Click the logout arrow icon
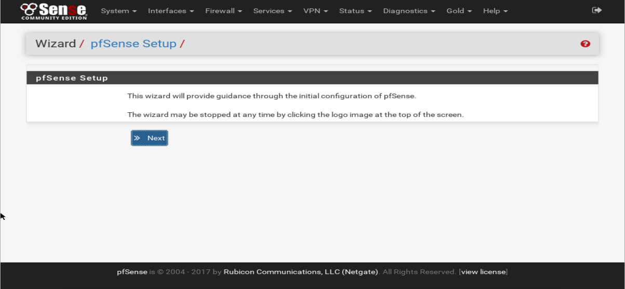The height and width of the screenshot is (289, 625). tap(596, 10)
